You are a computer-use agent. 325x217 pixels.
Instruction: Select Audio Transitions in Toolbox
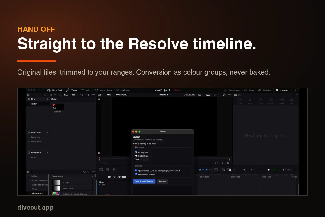[40, 185]
